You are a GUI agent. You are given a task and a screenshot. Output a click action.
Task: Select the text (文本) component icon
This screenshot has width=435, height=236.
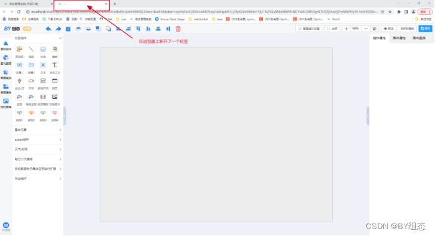(x=43, y=65)
